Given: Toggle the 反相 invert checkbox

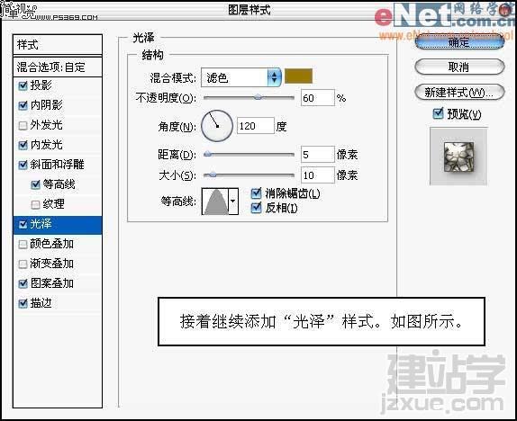Looking at the screenshot, I should point(256,208).
